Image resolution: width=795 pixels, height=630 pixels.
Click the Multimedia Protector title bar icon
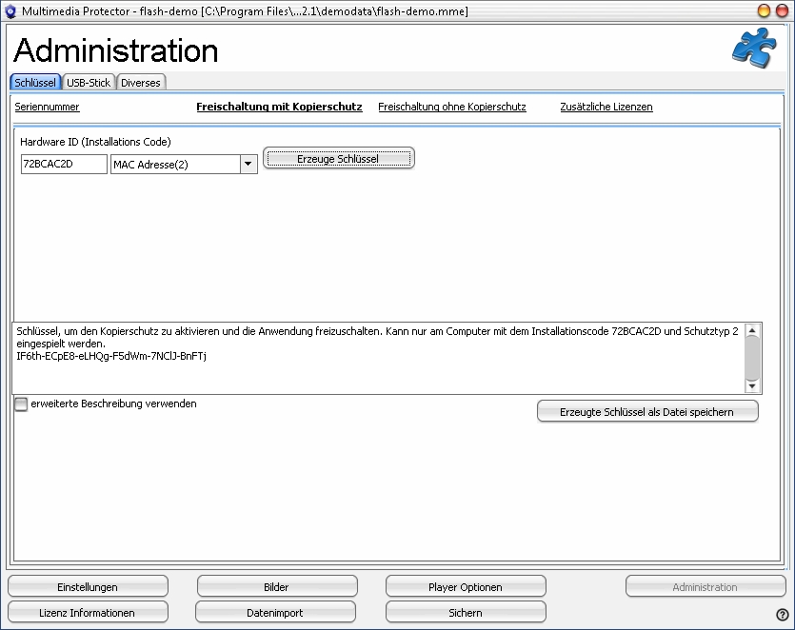tap(11, 10)
